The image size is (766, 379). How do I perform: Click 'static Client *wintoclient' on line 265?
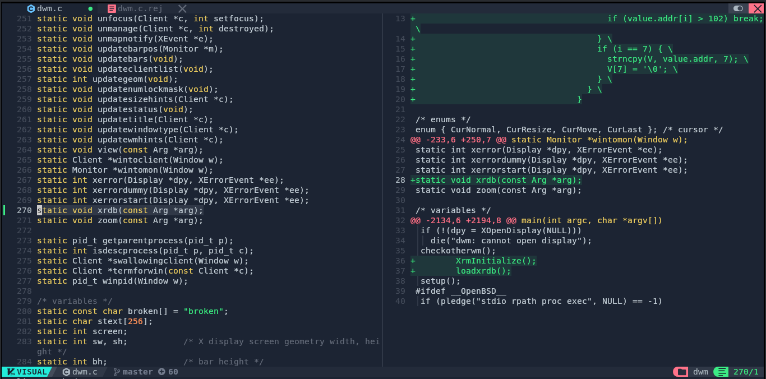point(108,160)
